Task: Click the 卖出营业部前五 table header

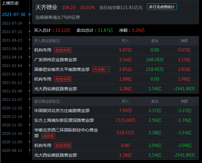Action: [47, 101]
